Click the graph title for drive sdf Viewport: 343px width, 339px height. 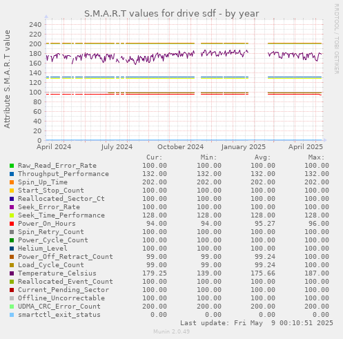172,14
